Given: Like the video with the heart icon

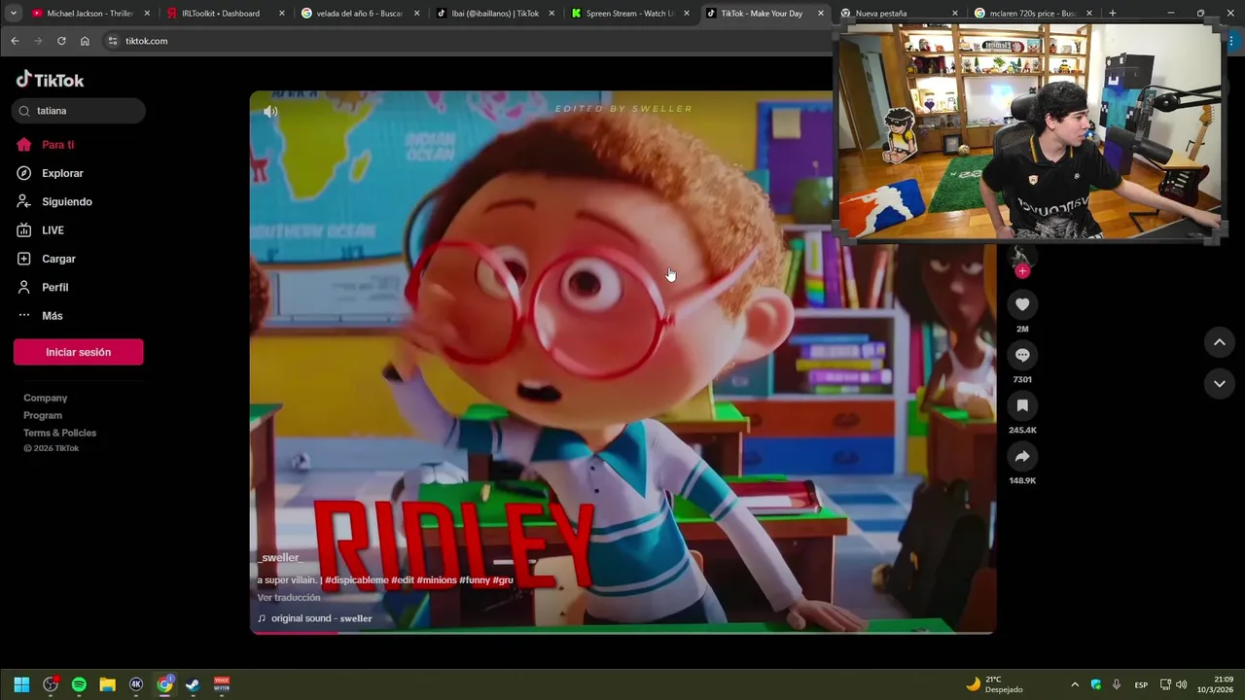Looking at the screenshot, I should tap(1022, 304).
